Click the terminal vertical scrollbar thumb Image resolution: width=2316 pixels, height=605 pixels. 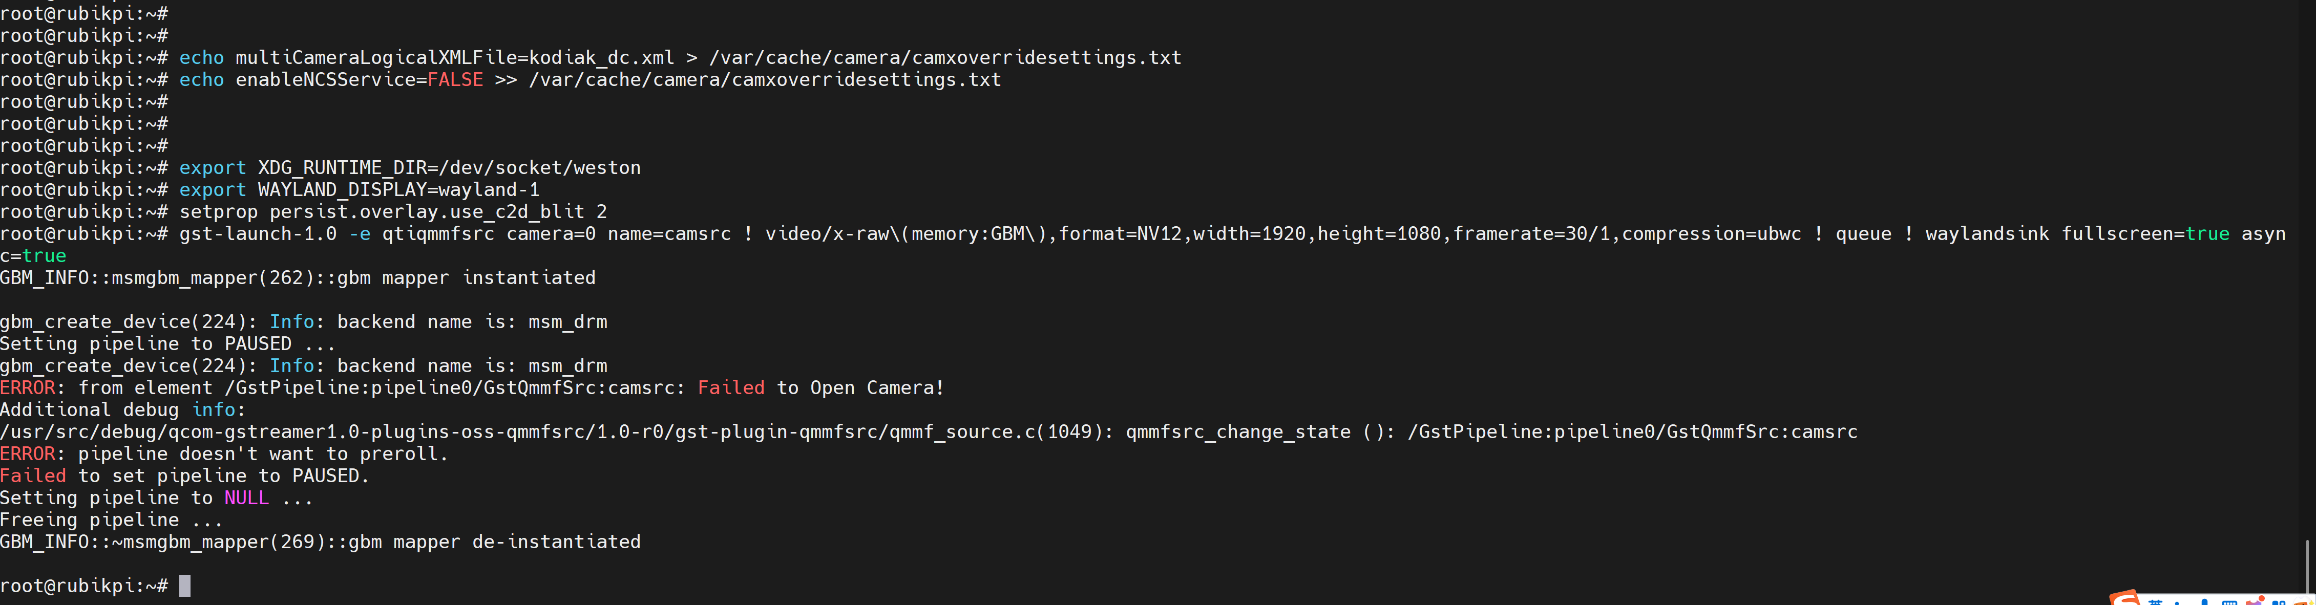click(2308, 566)
